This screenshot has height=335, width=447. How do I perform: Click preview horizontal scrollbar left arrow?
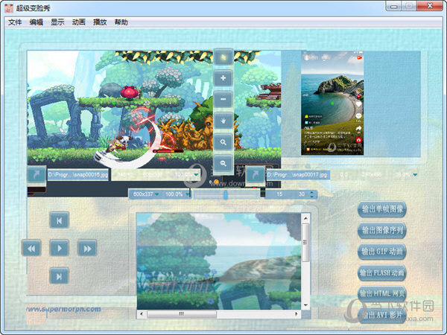[x=141, y=313]
